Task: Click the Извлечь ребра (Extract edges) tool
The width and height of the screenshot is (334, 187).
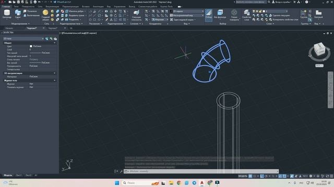Action: point(74,11)
